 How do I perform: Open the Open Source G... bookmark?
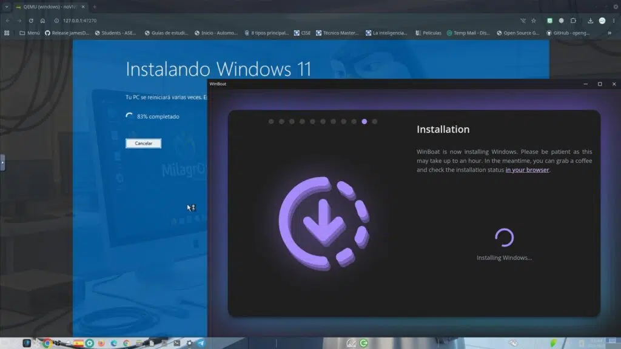tap(518, 33)
